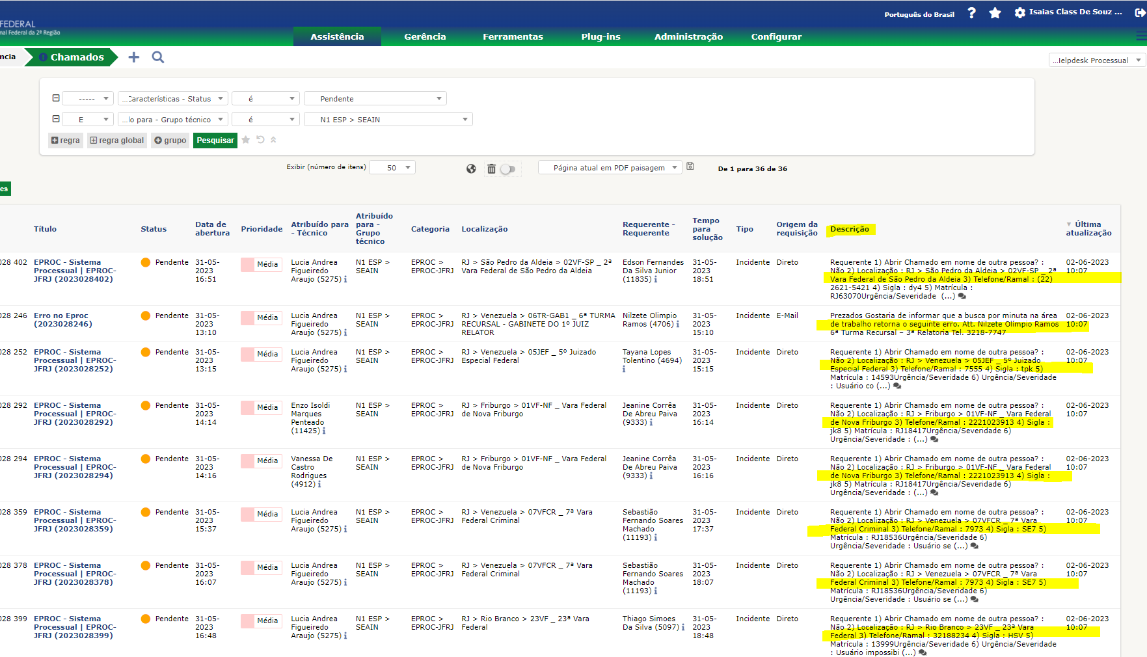
Task: Sort by Título column header
Action: (45, 229)
